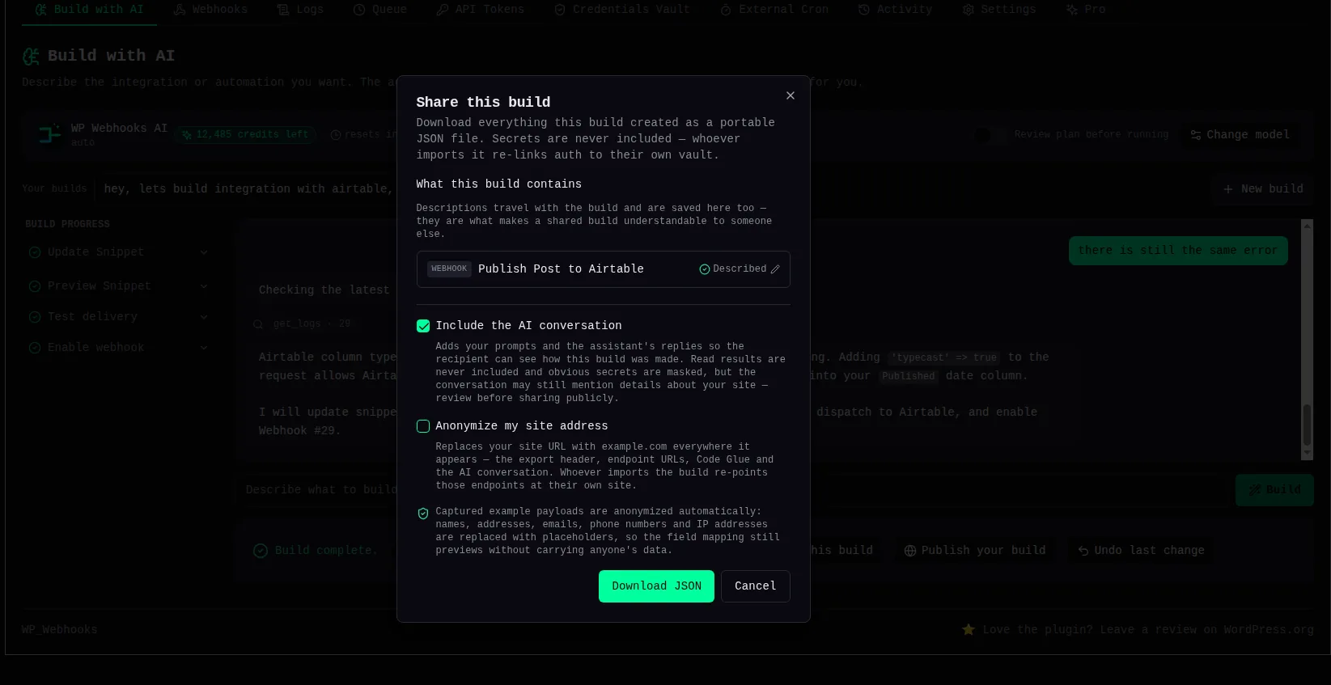Viewport: 1331px width, 685px height.
Task: Open the Change model selector
Action: click(1240, 135)
